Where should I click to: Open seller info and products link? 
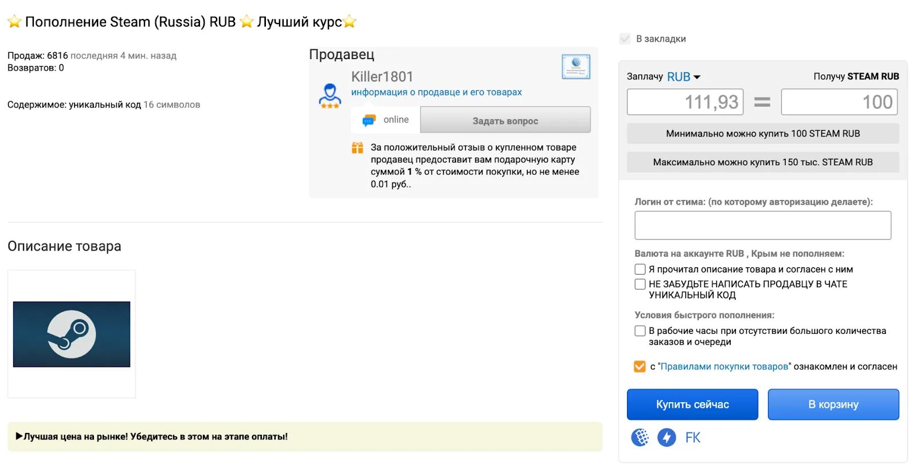(x=437, y=92)
